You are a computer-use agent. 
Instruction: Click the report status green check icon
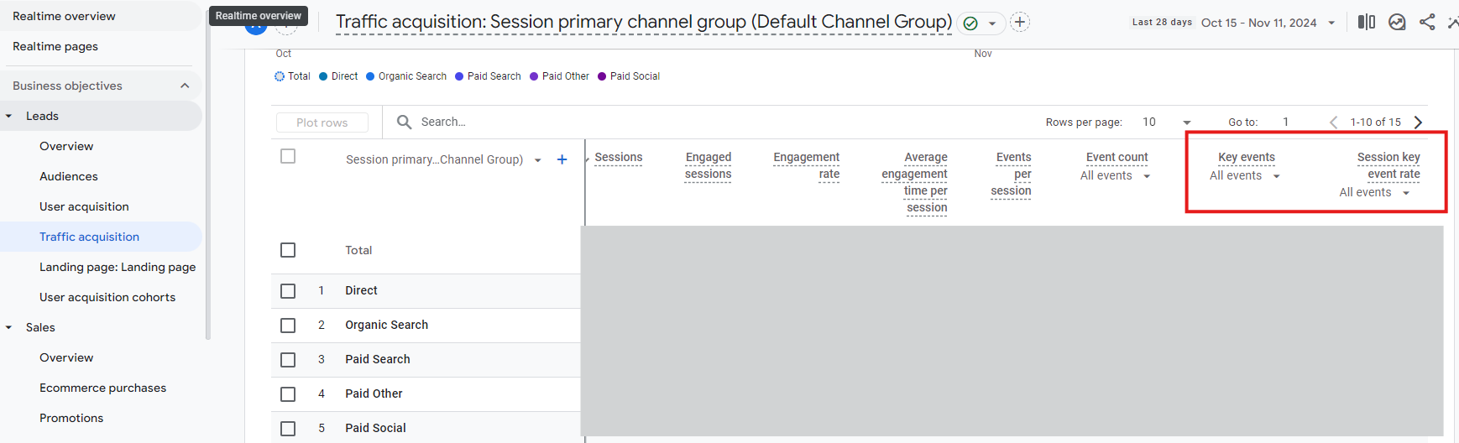(x=970, y=23)
